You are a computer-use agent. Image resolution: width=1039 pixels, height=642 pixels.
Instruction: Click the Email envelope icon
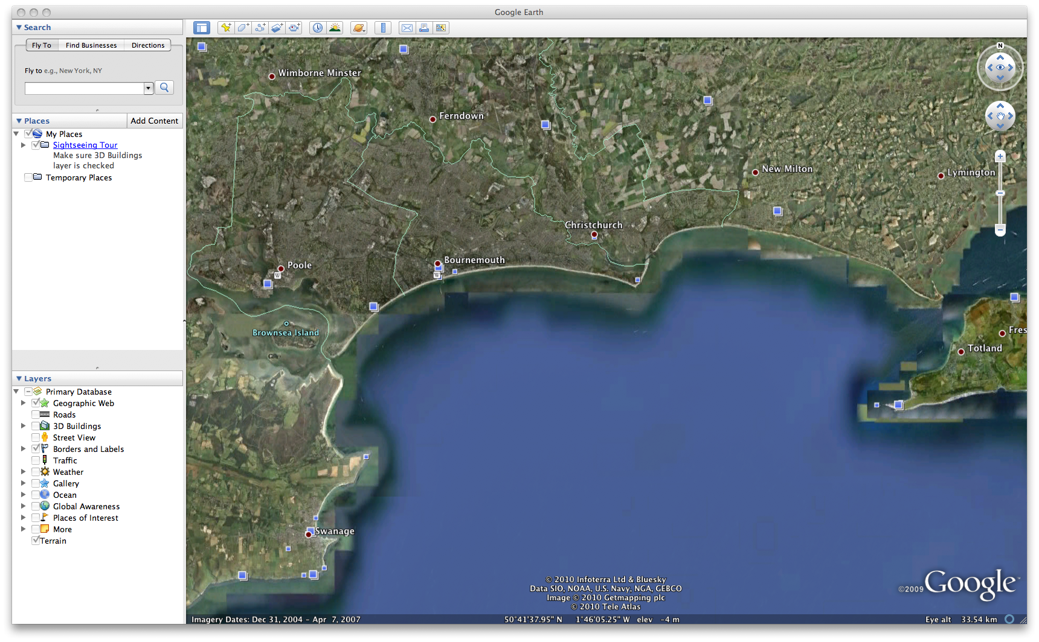tap(407, 28)
